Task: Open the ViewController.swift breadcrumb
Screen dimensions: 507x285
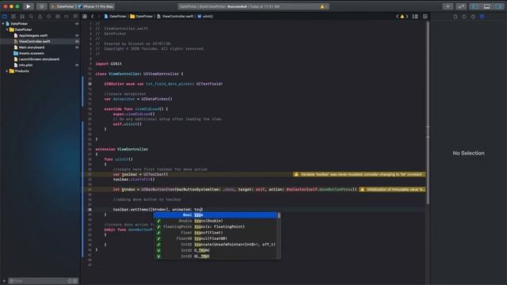Action: click(175, 16)
